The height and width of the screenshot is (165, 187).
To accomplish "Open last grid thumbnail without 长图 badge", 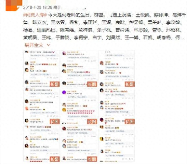I will tap(117, 144).
